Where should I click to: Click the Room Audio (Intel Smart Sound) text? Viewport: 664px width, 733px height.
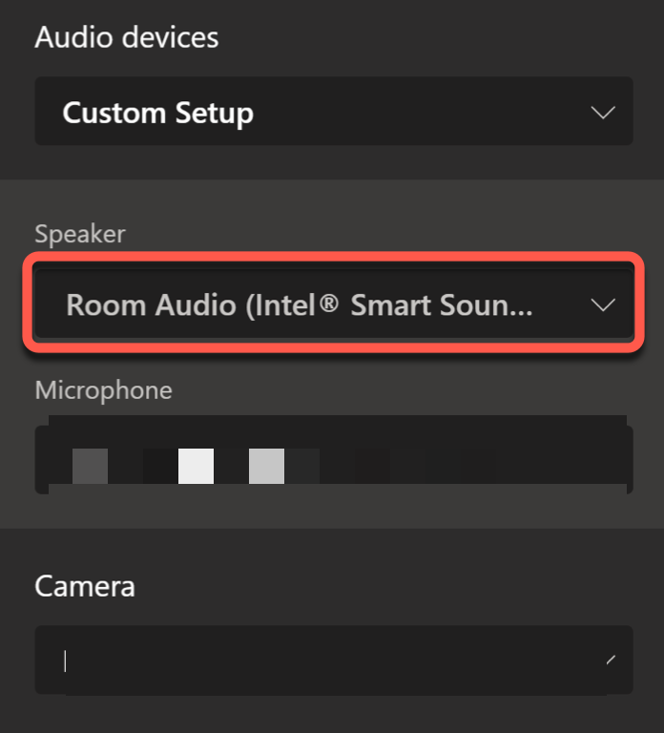[x=299, y=305]
